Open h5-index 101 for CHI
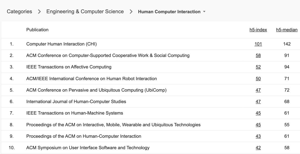Viewport: 300px width, 154px height. (x=258, y=44)
